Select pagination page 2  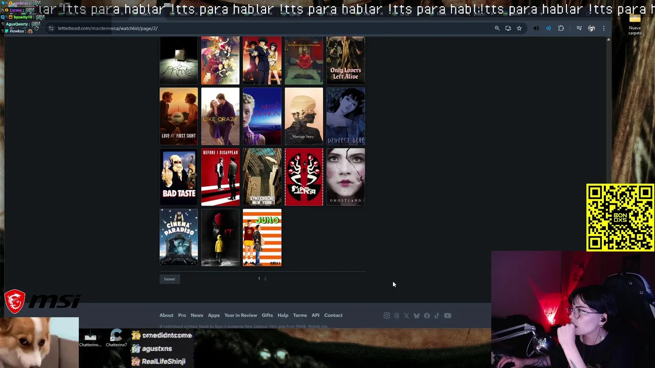265,279
